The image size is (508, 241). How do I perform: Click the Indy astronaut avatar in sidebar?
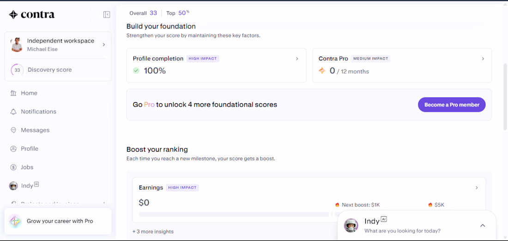(13, 186)
